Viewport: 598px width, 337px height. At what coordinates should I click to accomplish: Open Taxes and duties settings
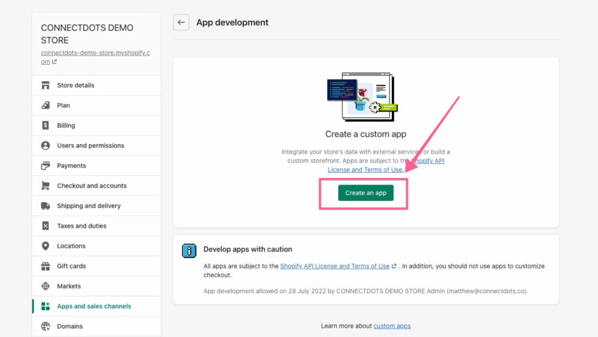82,226
